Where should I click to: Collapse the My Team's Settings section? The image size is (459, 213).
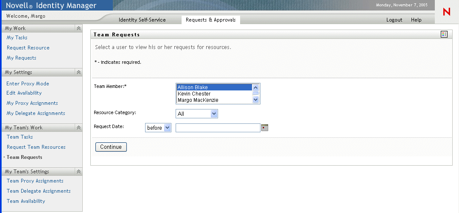(78, 172)
